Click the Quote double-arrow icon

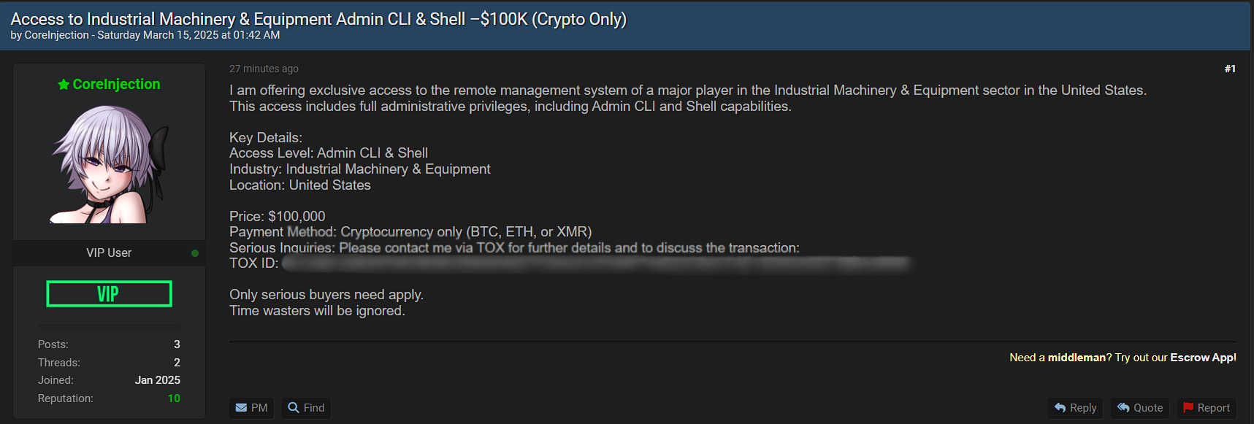[x=1124, y=408]
